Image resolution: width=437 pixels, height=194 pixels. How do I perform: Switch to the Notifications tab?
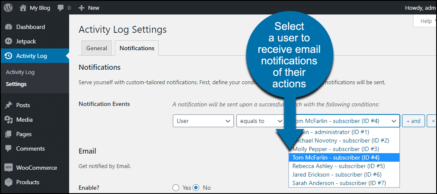coord(137,48)
